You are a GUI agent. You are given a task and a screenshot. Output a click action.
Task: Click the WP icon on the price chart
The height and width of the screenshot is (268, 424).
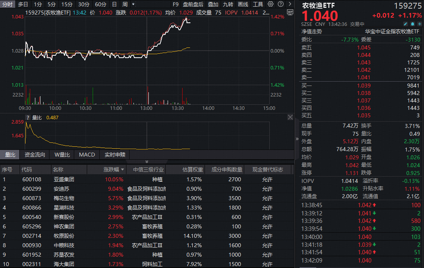(289, 12)
